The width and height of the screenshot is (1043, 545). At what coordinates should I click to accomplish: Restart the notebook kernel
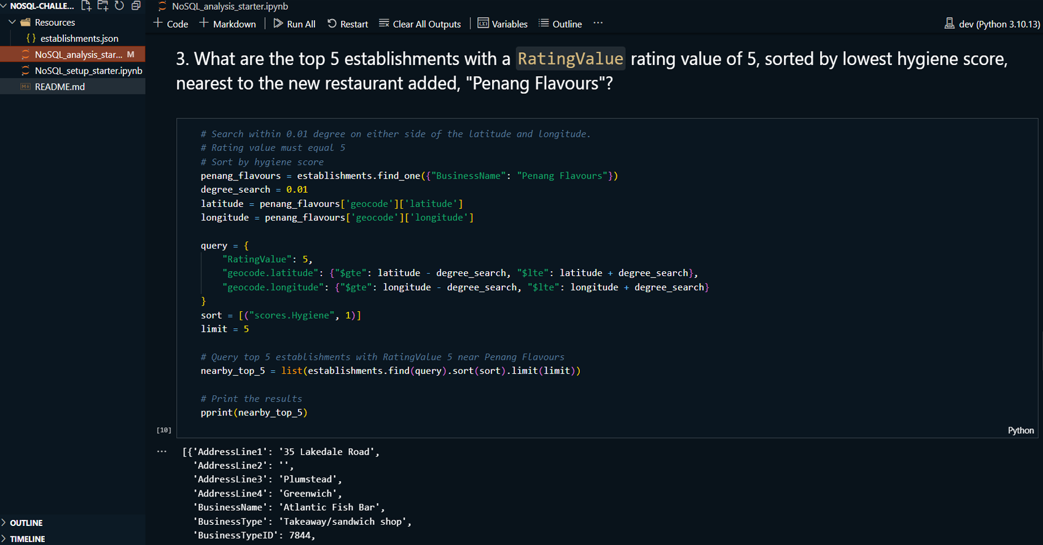click(348, 24)
